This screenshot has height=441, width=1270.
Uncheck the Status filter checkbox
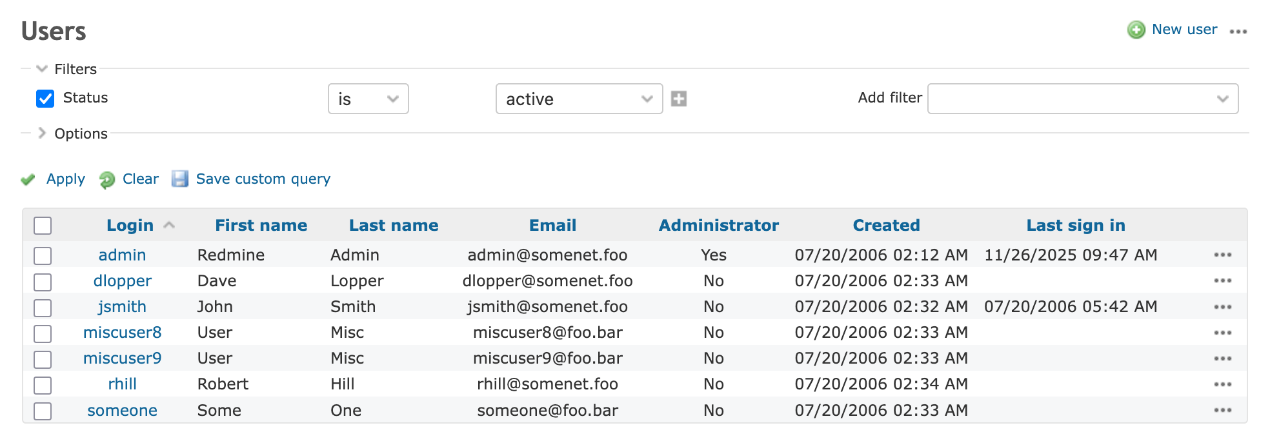pos(45,98)
